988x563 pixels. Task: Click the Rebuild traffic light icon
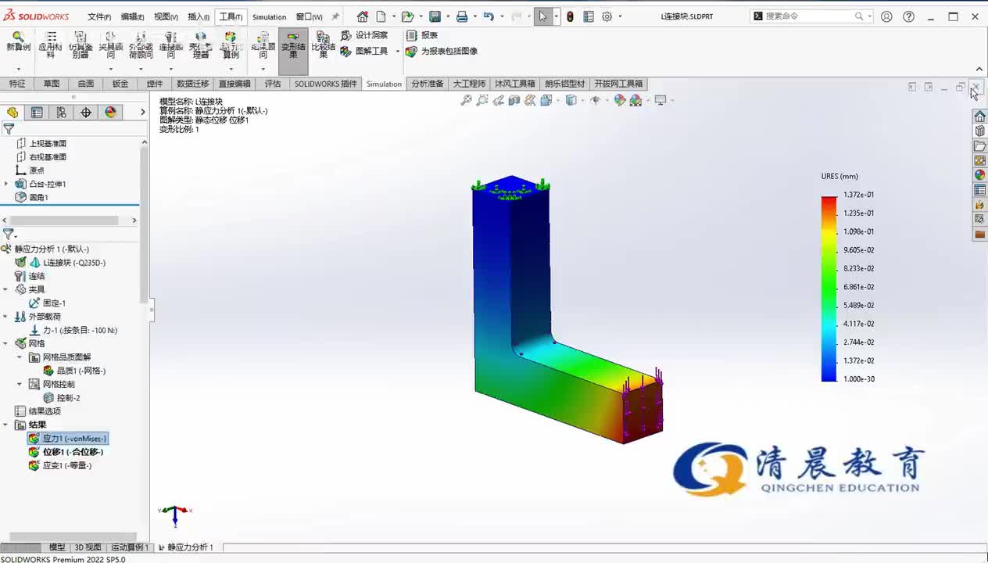coord(570,16)
